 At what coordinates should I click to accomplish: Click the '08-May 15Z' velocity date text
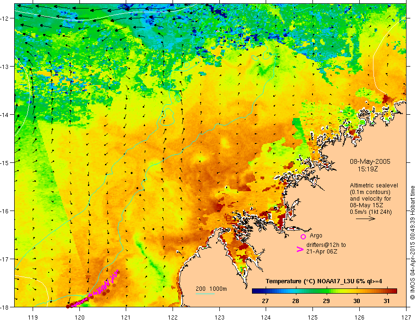[367, 205]
